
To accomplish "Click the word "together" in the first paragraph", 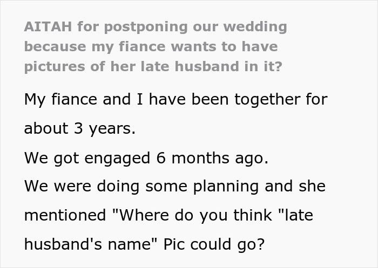I will pos(267,99).
